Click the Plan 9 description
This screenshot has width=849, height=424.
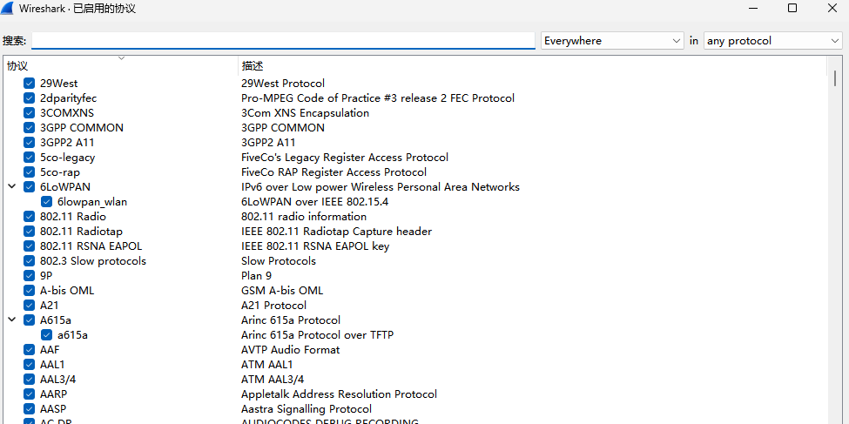256,276
